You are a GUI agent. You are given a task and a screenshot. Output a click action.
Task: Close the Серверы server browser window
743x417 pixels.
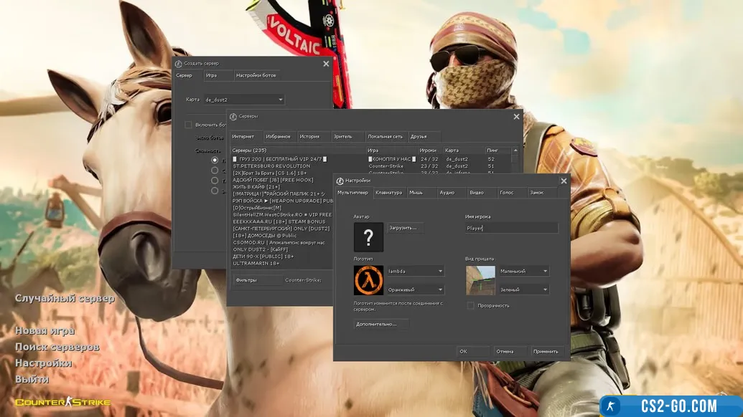coord(516,117)
